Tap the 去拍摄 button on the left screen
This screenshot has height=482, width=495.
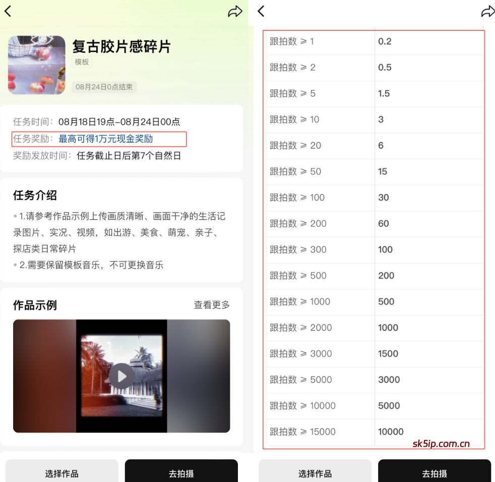181,473
